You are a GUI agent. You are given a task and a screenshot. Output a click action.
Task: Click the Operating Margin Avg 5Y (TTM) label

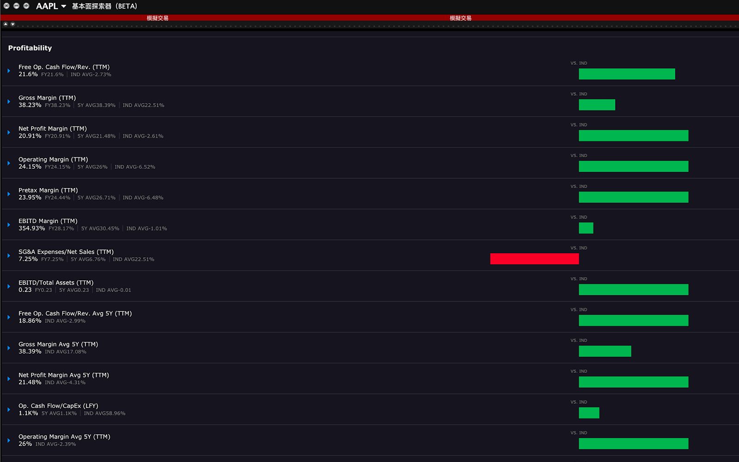coord(64,437)
